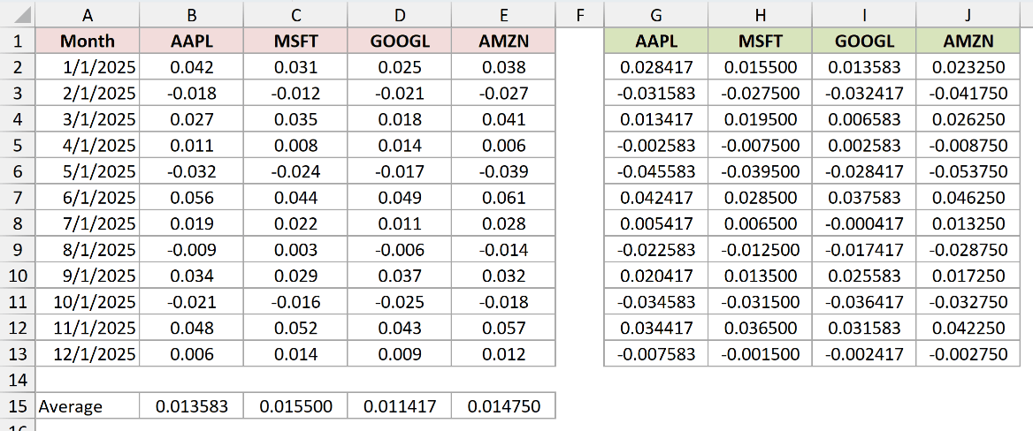Click AAPL header in column G

[656, 42]
